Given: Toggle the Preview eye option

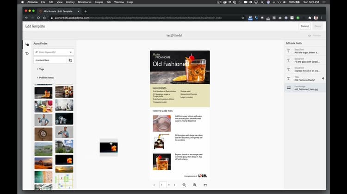Looking at the screenshot, I should pyautogui.click(x=314, y=35).
